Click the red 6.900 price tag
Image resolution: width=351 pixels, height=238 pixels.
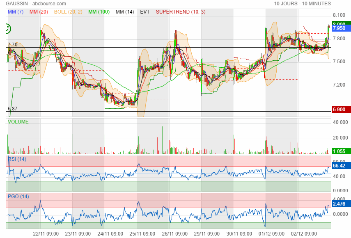341,110
